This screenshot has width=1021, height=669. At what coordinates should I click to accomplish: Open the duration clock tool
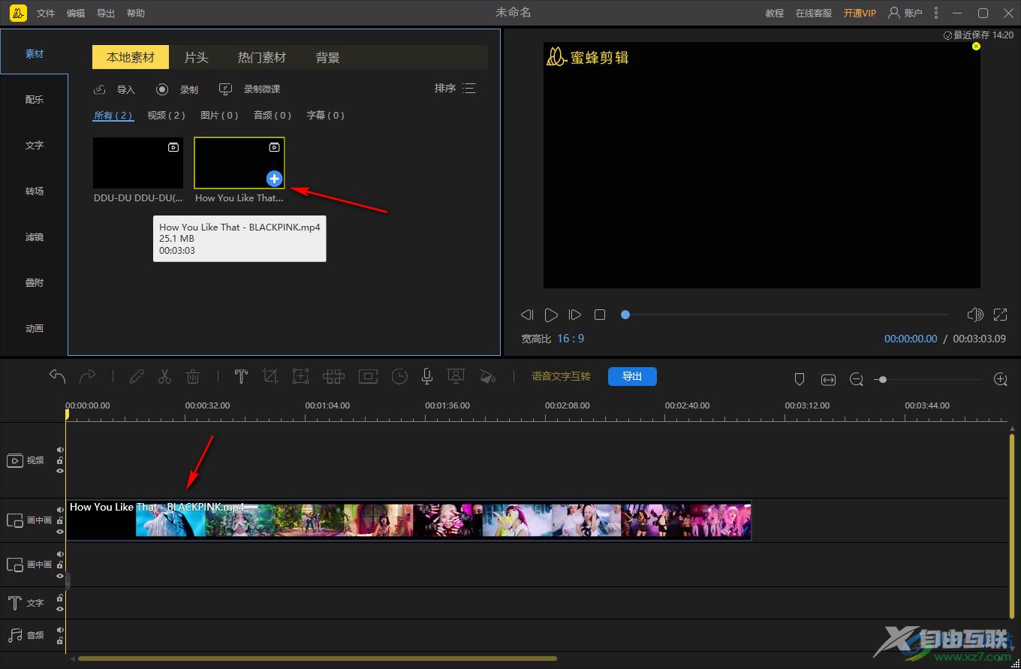pyautogui.click(x=399, y=376)
